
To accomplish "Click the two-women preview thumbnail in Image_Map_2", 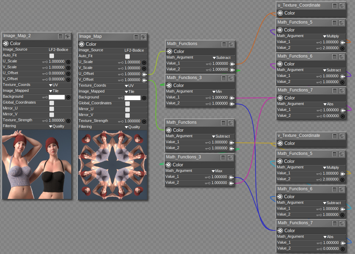I will coord(37,164).
